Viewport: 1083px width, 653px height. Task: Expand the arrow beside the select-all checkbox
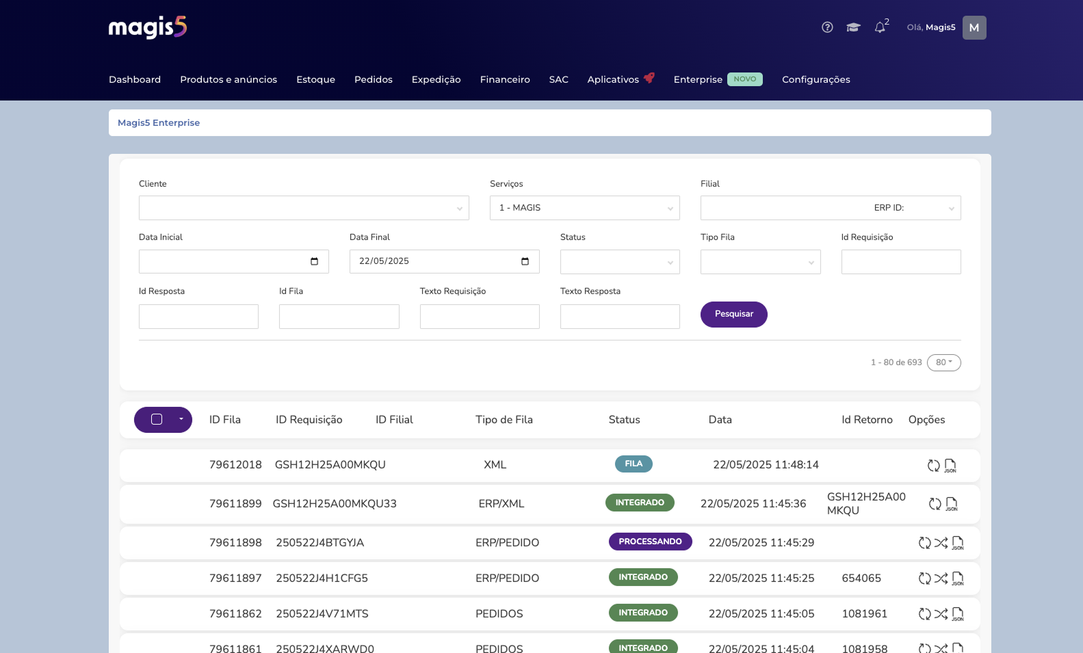click(181, 419)
